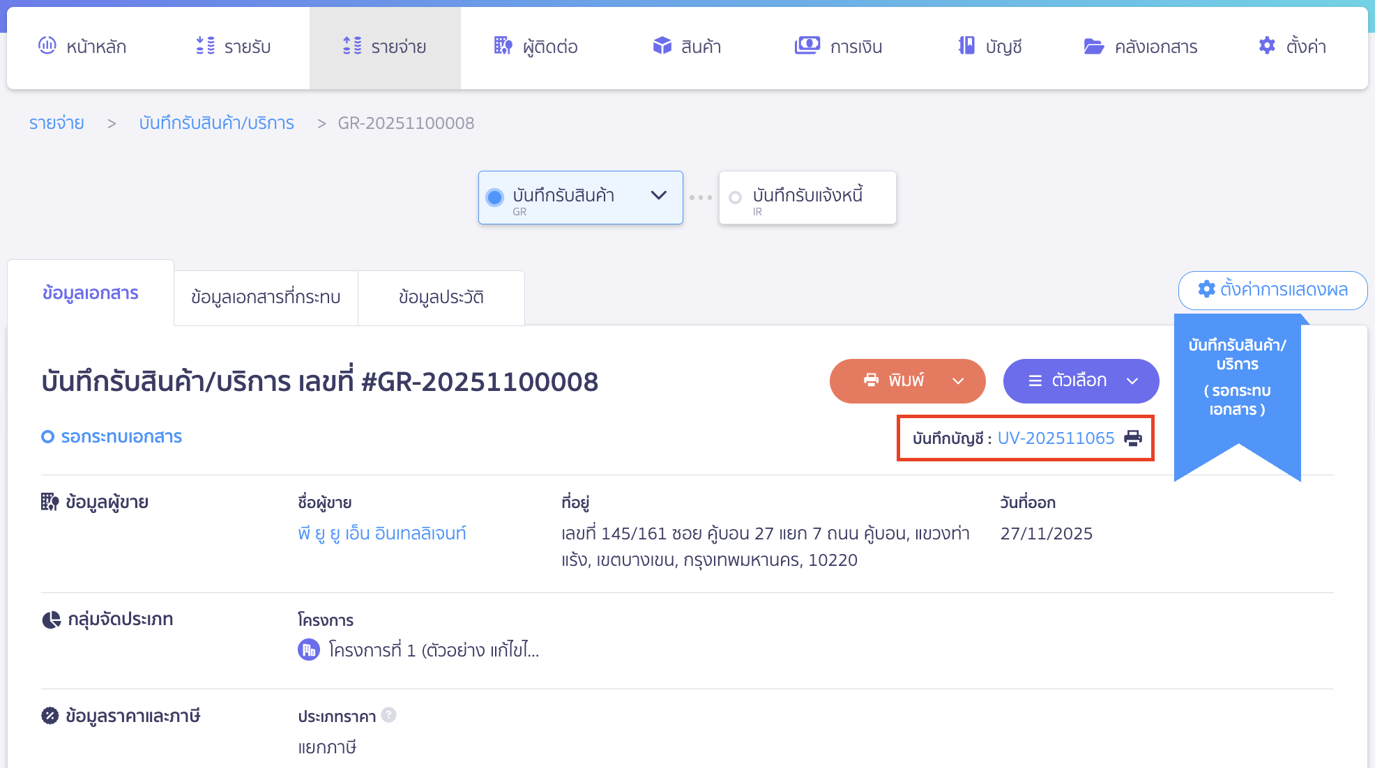Click the help question mark beside ประเภทราคา
1375x768 pixels.
click(x=389, y=715)
